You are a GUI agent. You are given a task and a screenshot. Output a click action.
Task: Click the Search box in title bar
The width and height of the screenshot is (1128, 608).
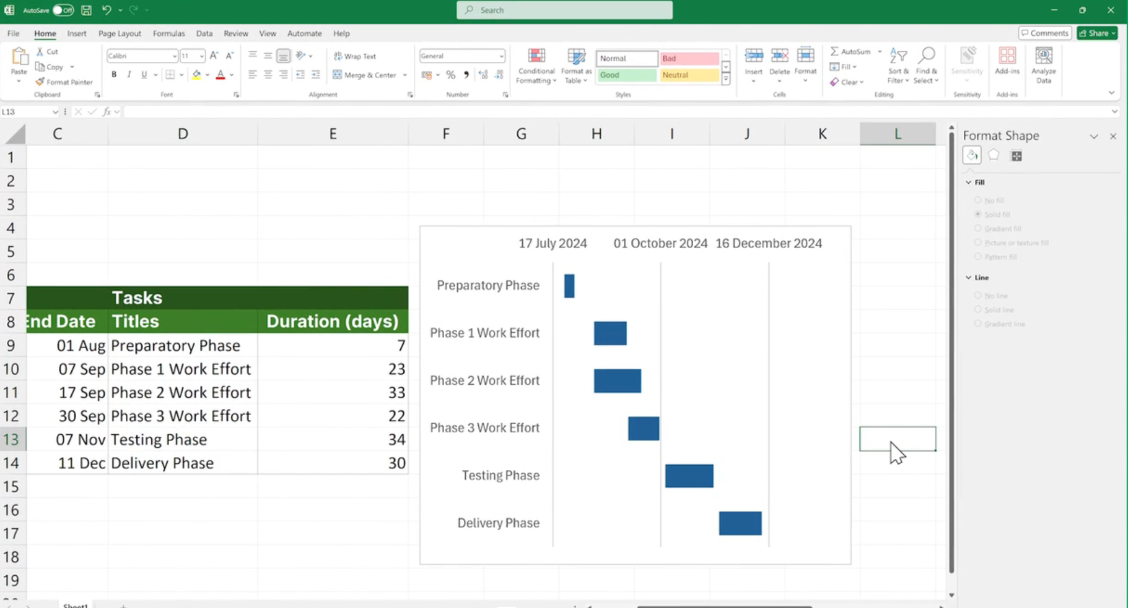pos(564,10)
